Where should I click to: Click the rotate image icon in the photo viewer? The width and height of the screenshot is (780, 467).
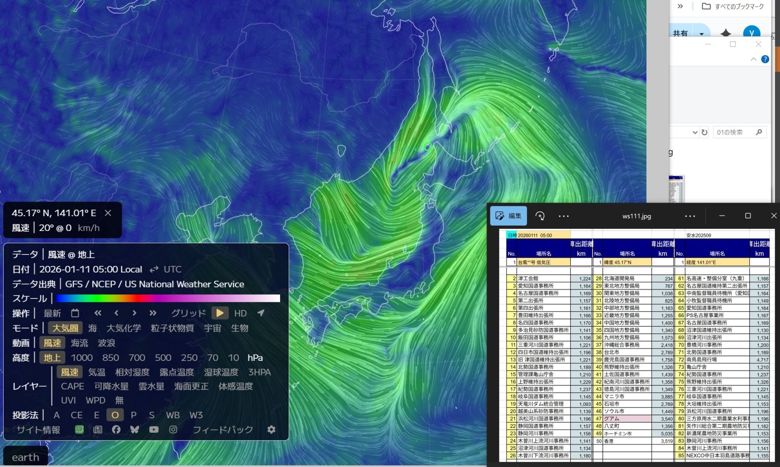tap(540, 216)
